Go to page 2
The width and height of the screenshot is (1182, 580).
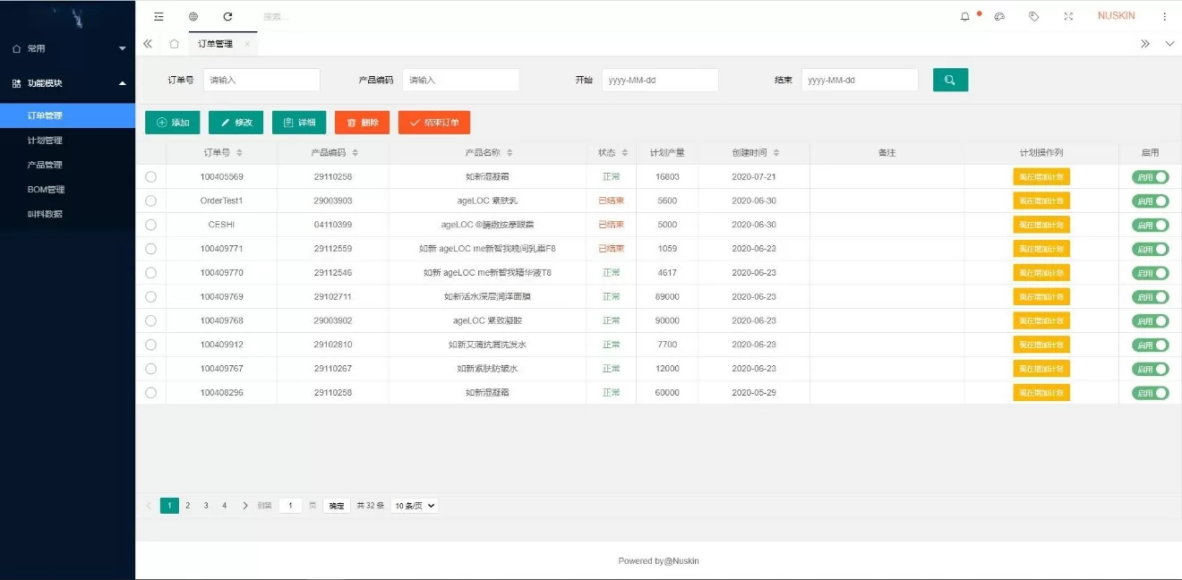pos(188,506)
